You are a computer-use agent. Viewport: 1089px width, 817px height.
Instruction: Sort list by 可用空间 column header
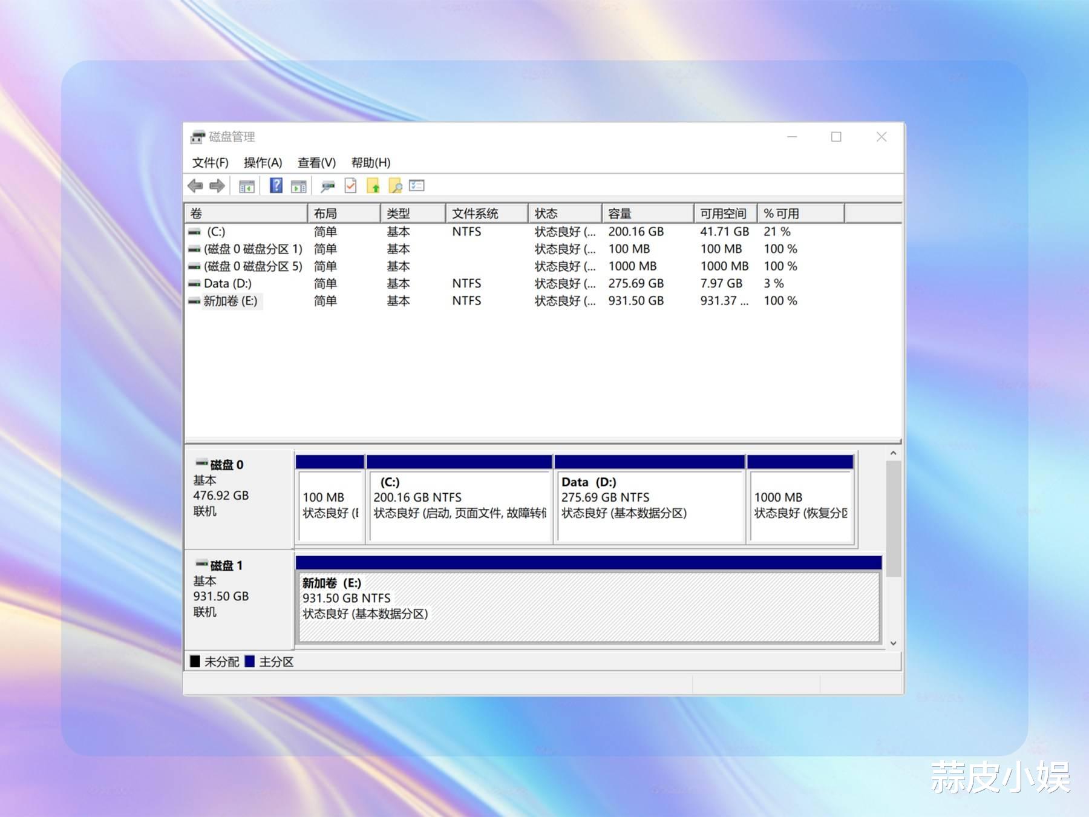724,214
